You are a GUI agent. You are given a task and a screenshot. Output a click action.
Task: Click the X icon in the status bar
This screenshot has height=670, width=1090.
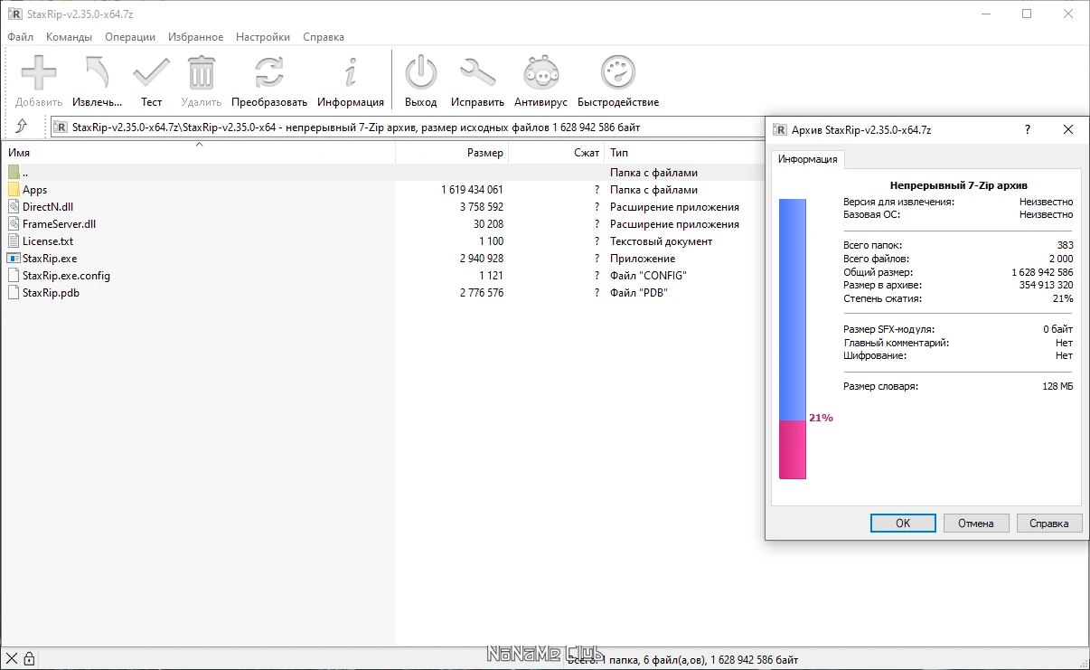(x=11, y=658)
